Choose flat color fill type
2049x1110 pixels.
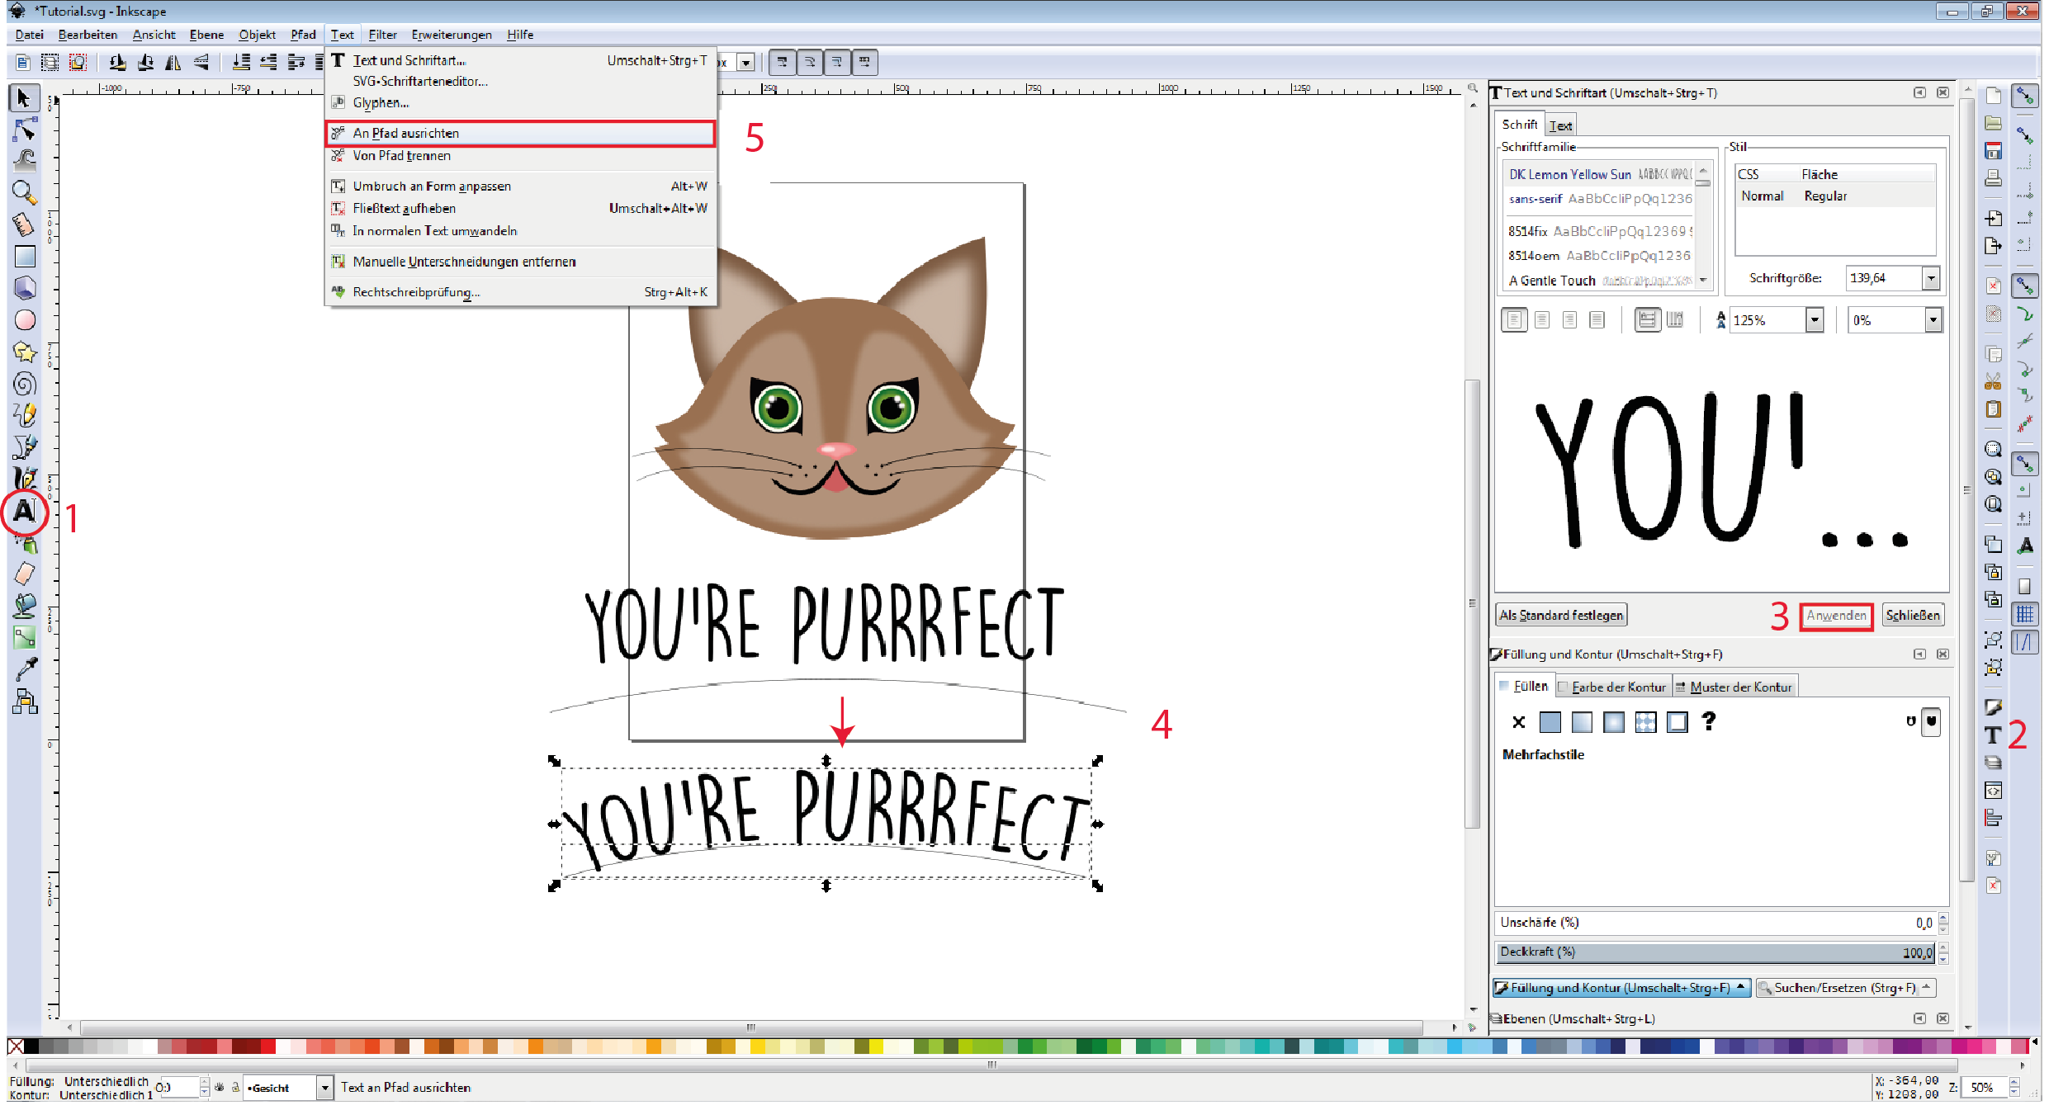click(1550, 722)
